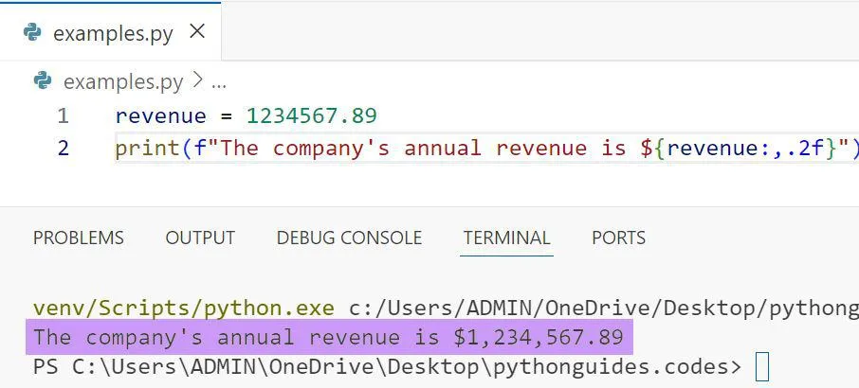Click the highlighted terminal output line
The width and height of the screenshot is (859, 388).
pos(328,337)
